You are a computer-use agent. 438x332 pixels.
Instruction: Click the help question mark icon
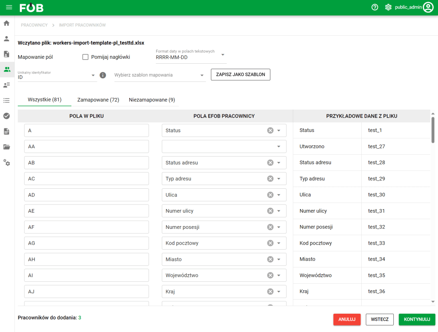click(375, 7)
